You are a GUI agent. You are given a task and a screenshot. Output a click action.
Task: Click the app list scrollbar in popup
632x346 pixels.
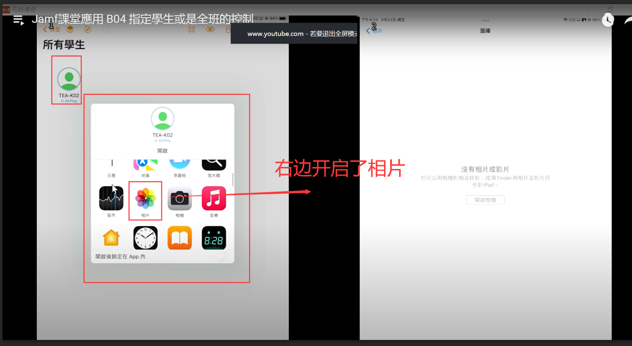point(233,180)
